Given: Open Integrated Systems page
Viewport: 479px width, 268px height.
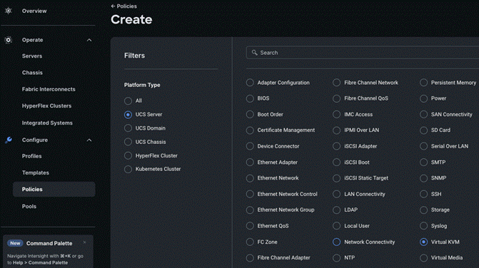Looking at the screenshot, I should pos(47,123).
